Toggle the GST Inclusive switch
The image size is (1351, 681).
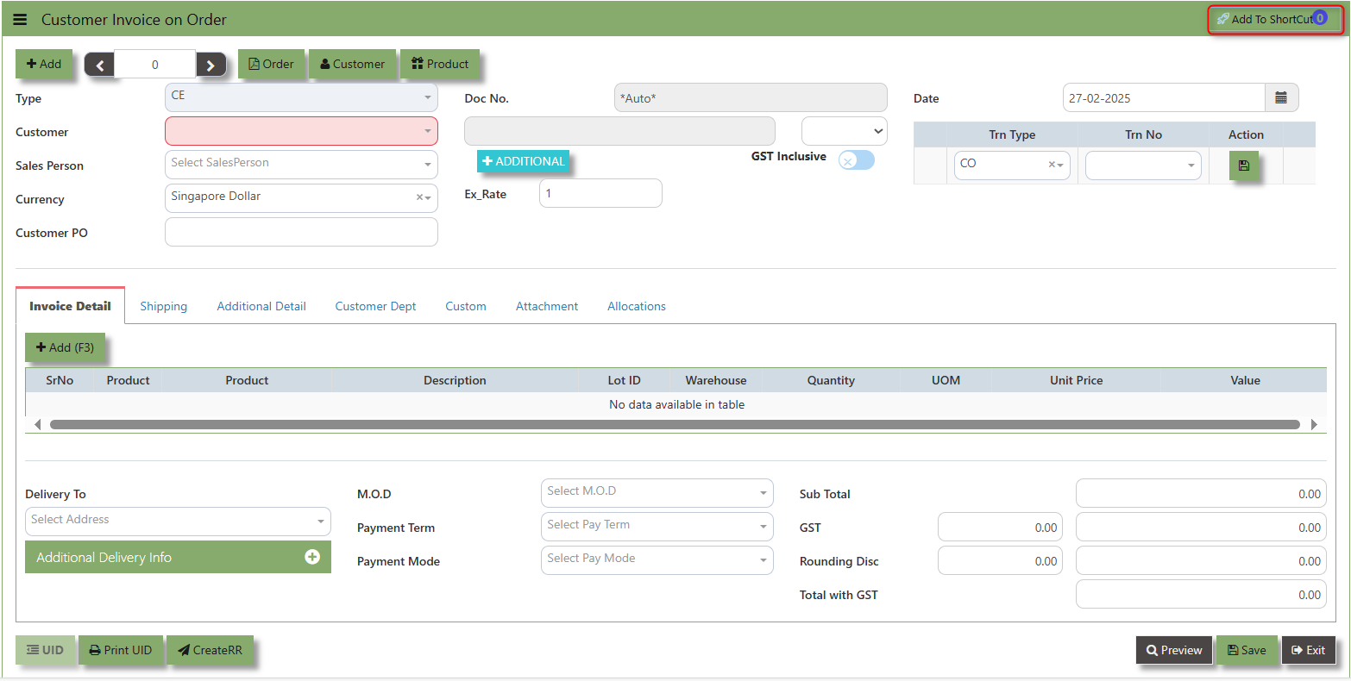click(x=857, y=160)
